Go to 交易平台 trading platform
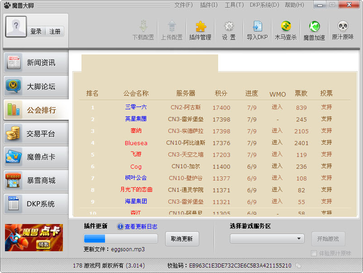 pyautogui.click(x=36, y=133)
